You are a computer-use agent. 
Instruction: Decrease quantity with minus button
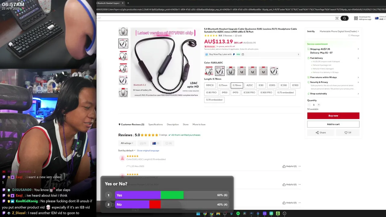(309, 105)
